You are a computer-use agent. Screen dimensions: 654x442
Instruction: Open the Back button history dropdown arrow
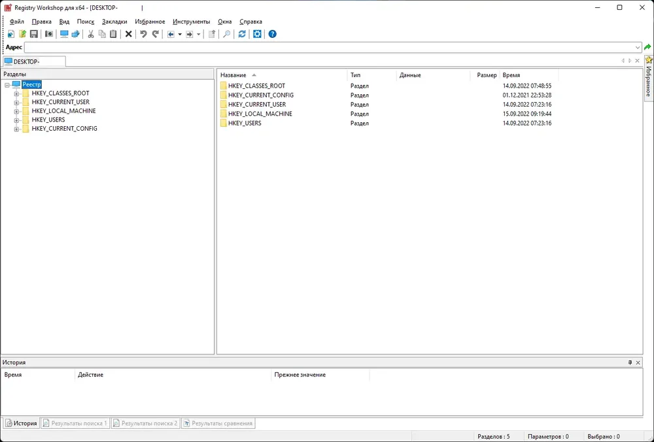click(180, 34)
